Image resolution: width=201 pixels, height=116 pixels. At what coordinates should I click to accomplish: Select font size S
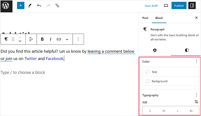150,111
